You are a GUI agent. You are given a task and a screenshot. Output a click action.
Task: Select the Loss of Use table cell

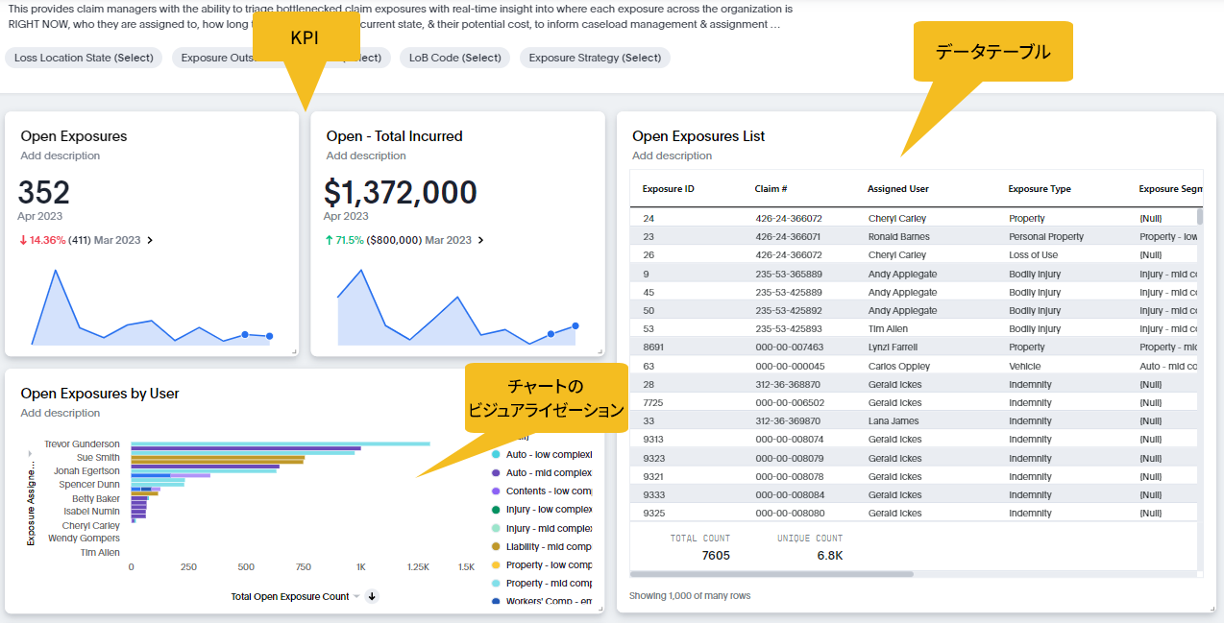pos(1034,254)
